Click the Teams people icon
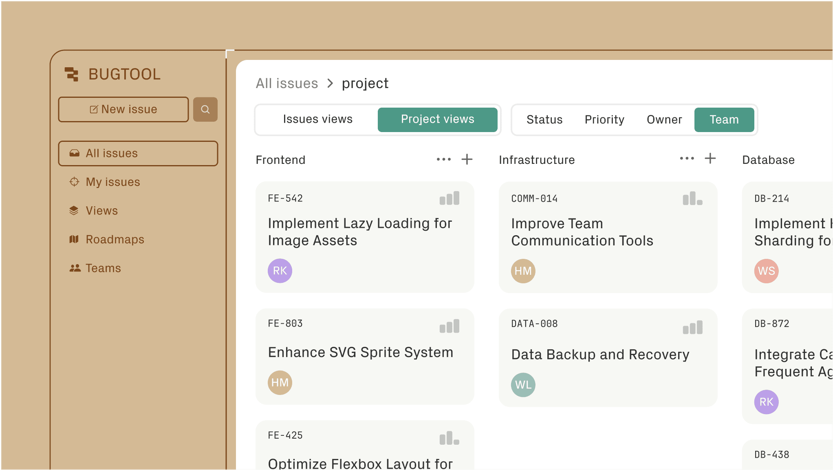Image resolution: width=833 pixels, height=470 pixels. [75, 268]
